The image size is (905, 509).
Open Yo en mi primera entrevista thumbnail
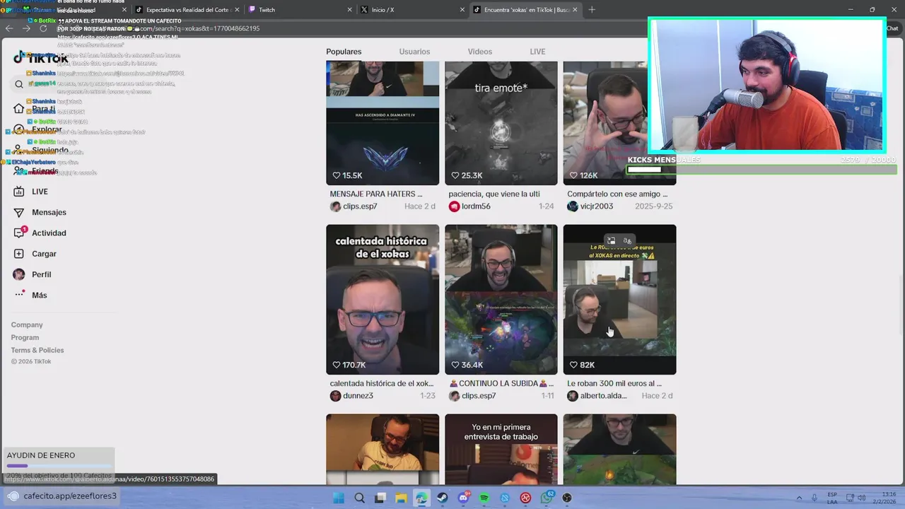pyautogui.click(x=501, y=450)
